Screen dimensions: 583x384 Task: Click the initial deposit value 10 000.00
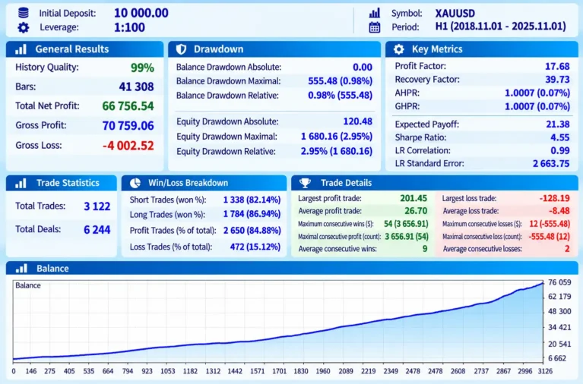141,13
